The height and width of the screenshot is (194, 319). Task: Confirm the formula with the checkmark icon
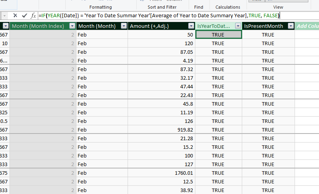click(24, 16)
